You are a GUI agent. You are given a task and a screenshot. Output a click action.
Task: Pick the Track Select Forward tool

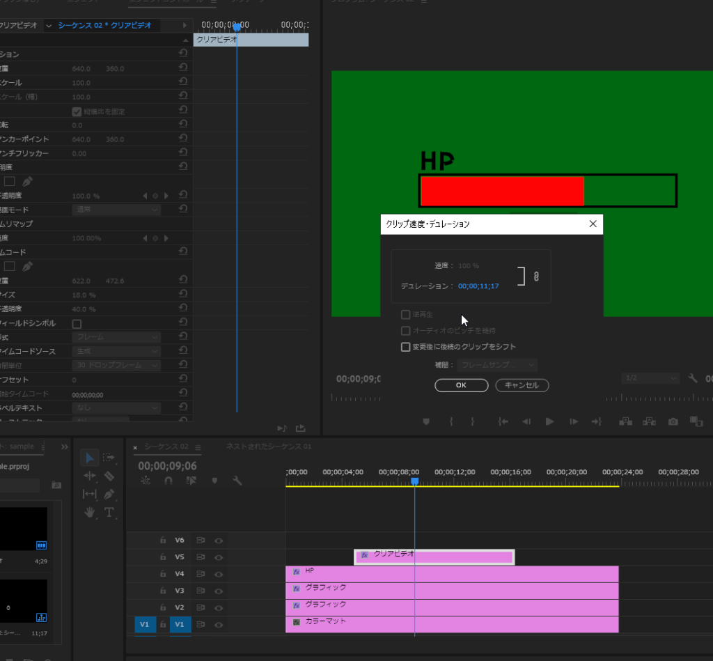(x=109, y=458)
